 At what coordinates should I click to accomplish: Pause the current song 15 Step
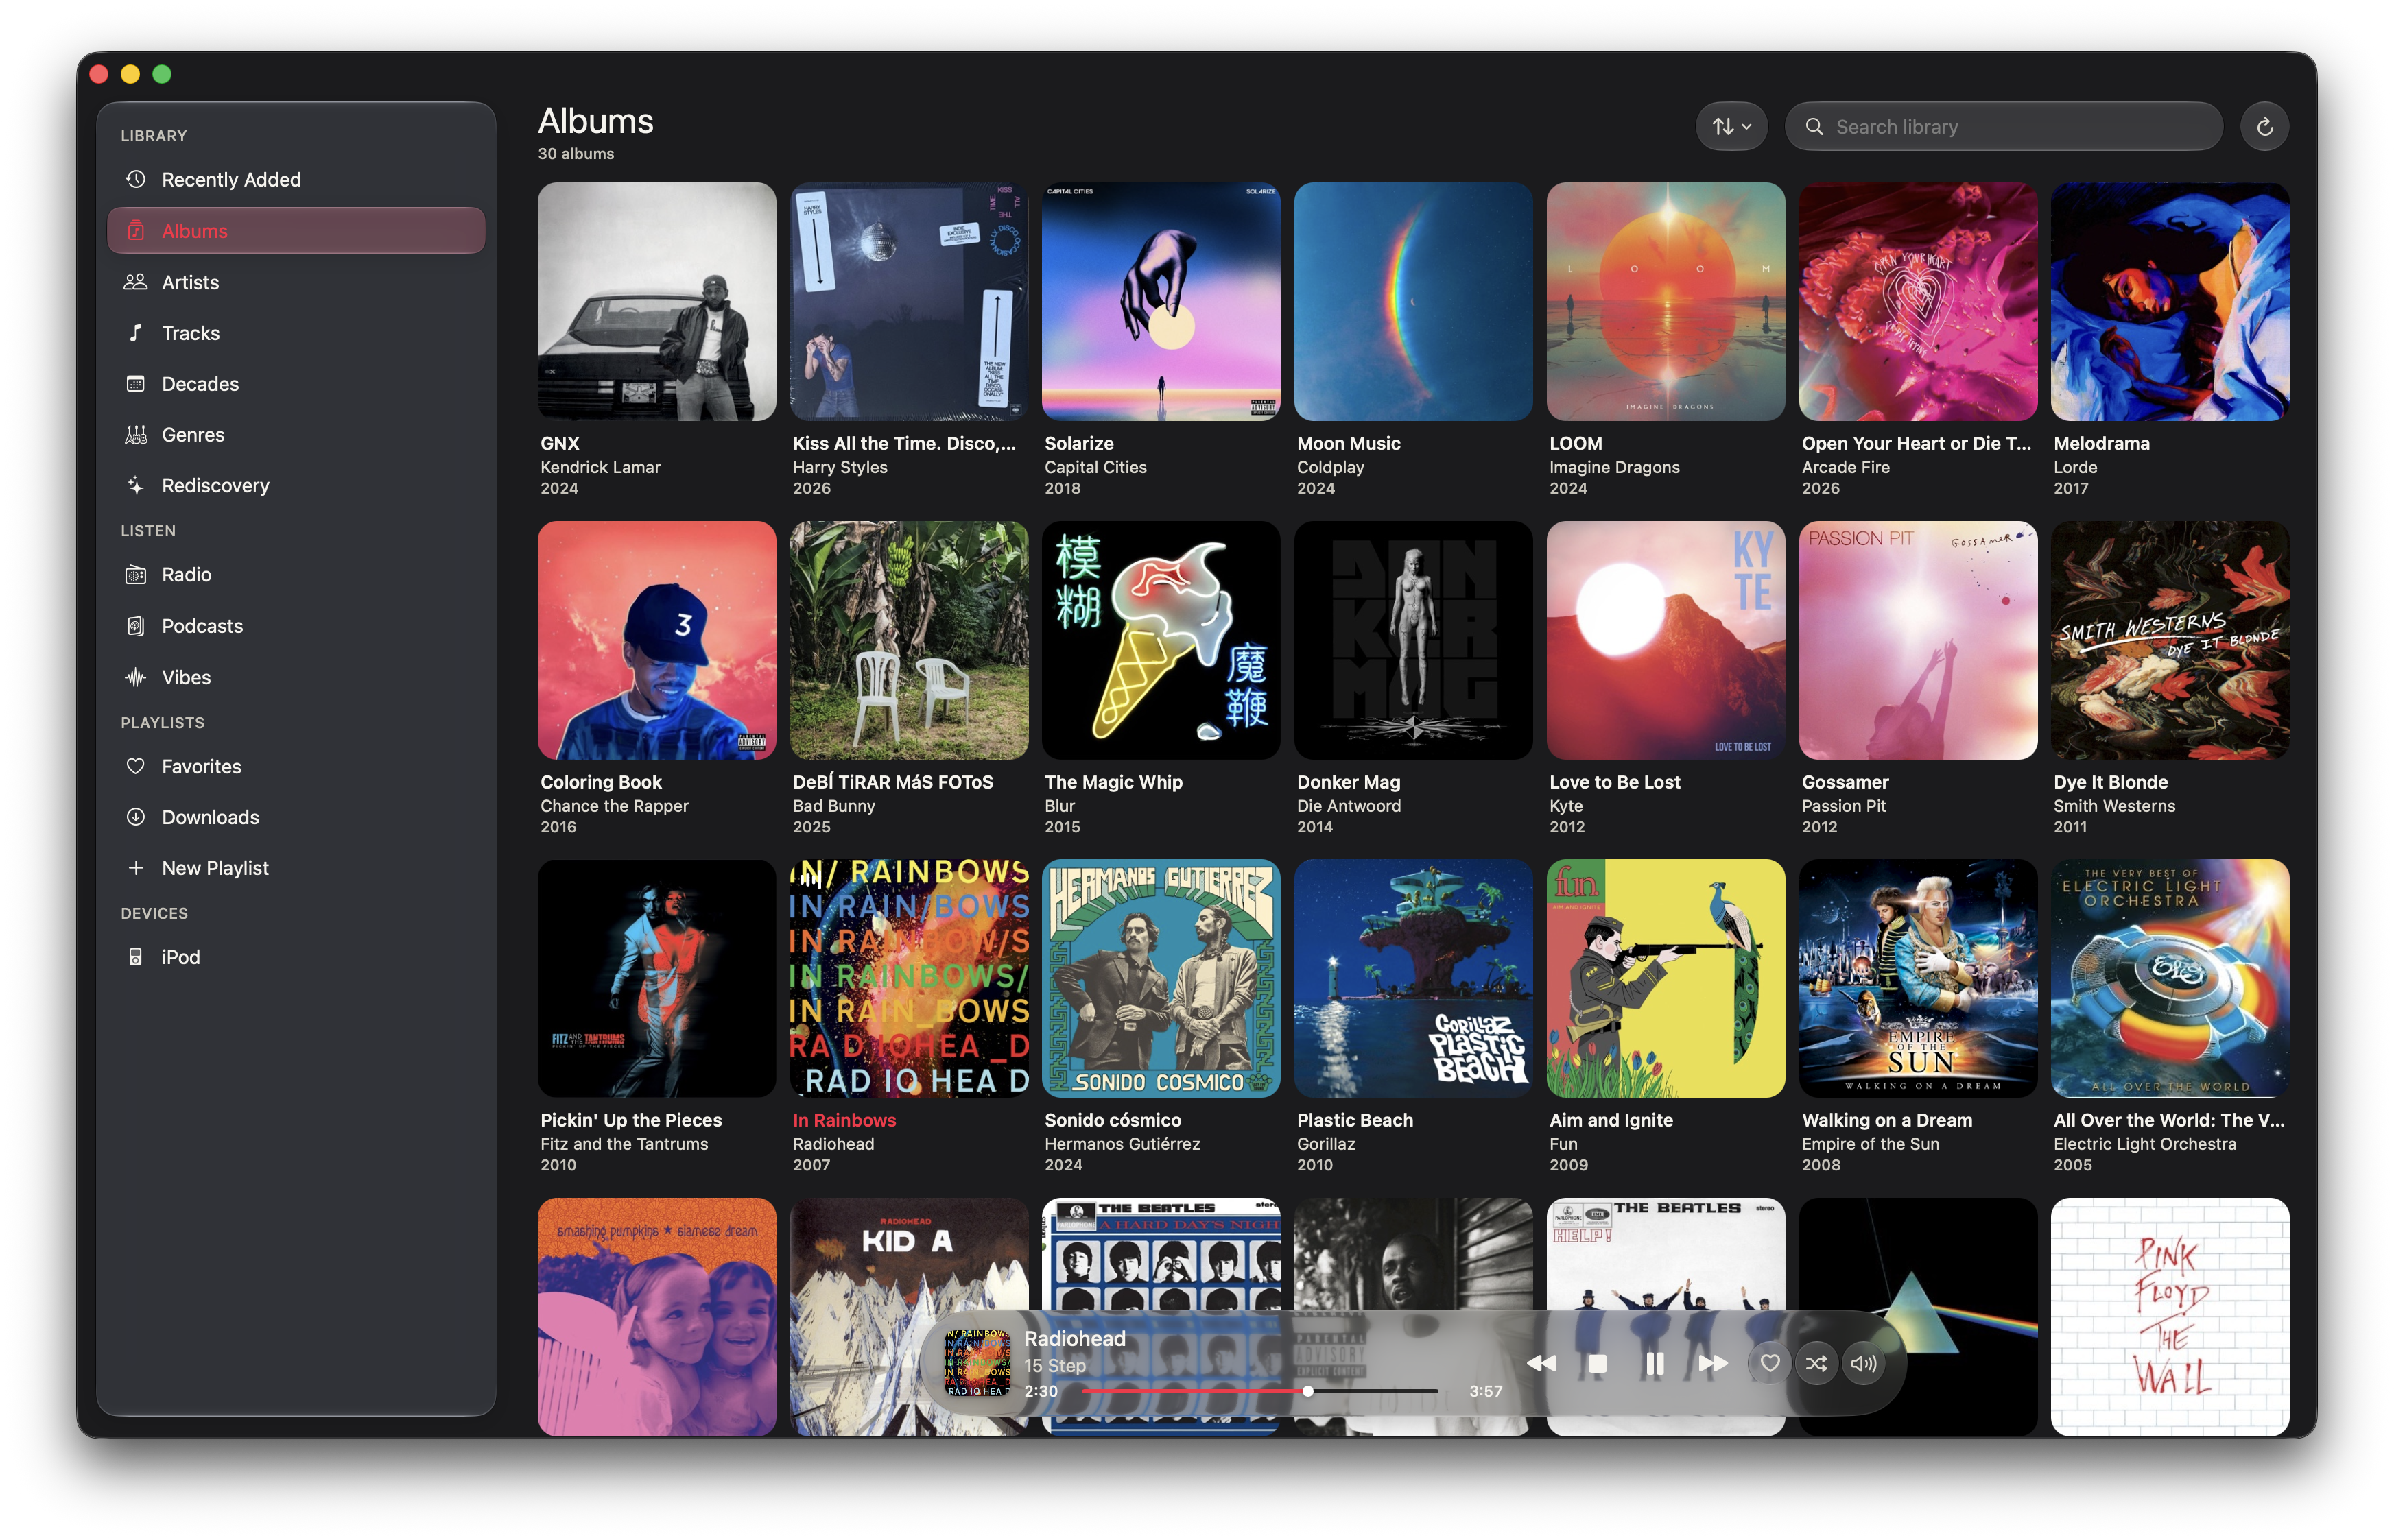tap(1655, 1363)
